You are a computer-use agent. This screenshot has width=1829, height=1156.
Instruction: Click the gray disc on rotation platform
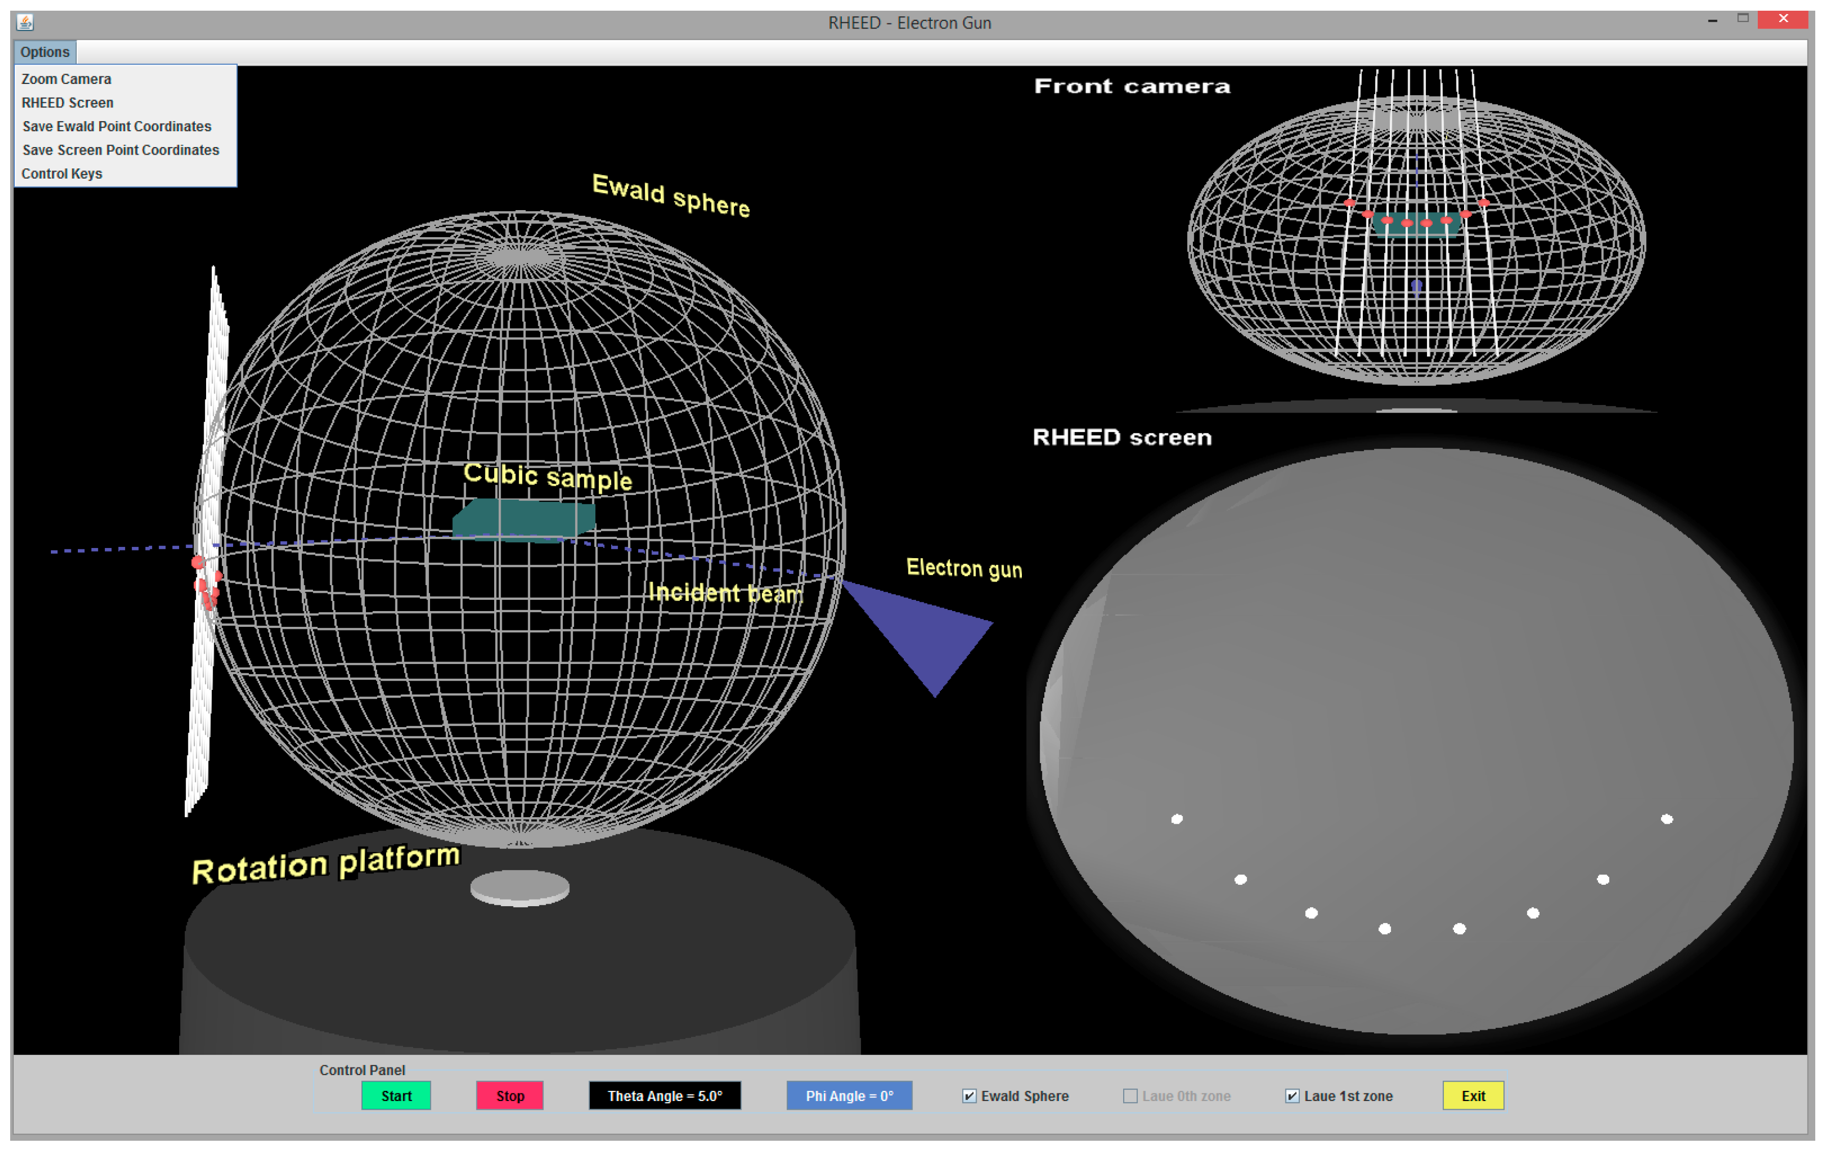tap(520, 887)
